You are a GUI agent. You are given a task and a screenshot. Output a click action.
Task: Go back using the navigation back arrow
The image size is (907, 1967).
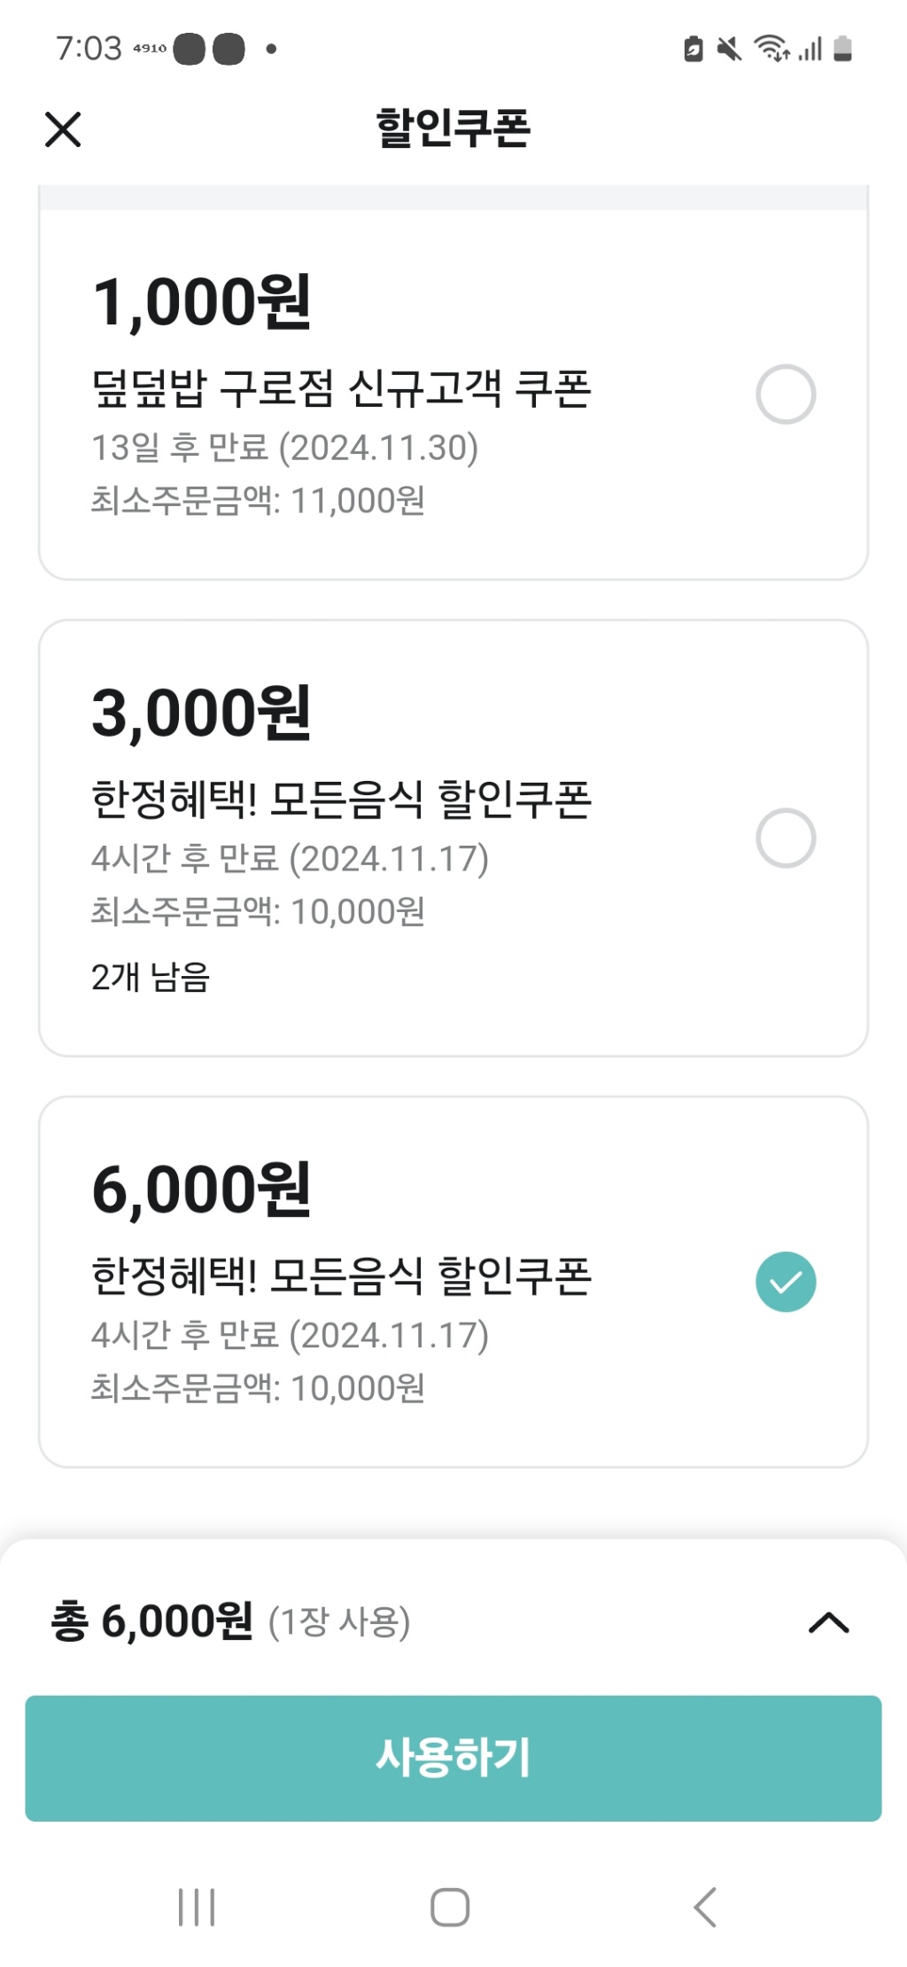[704, 1907]
